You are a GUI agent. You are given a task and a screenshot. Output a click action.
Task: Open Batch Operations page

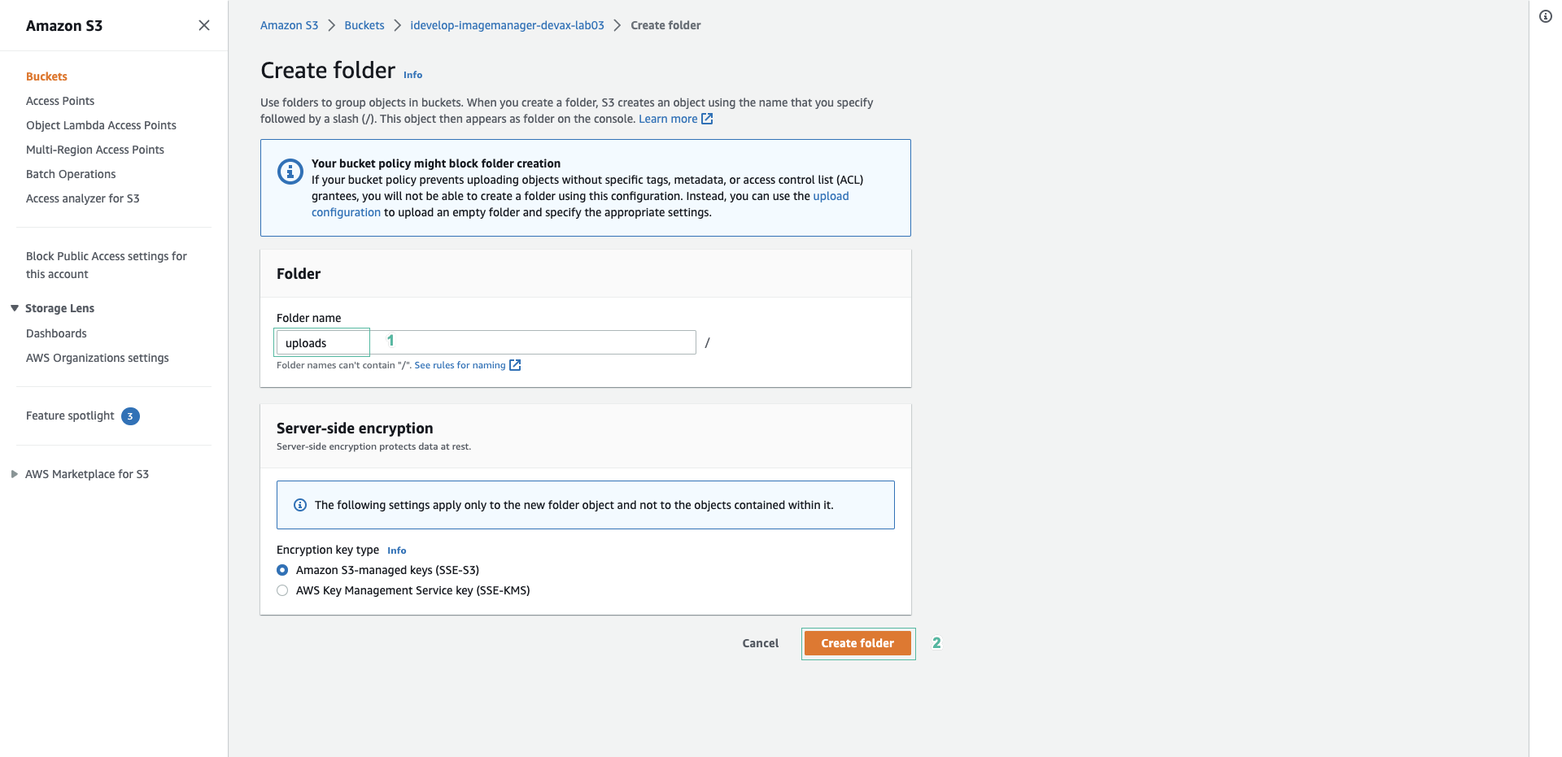coord(71,174)
